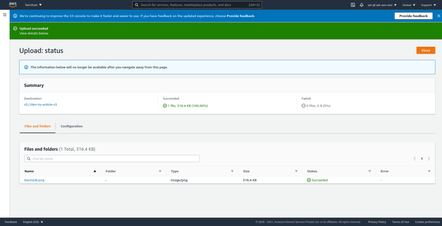Switch to the Configuration tab
The image size is (442, 226).
tap(72, 126)
